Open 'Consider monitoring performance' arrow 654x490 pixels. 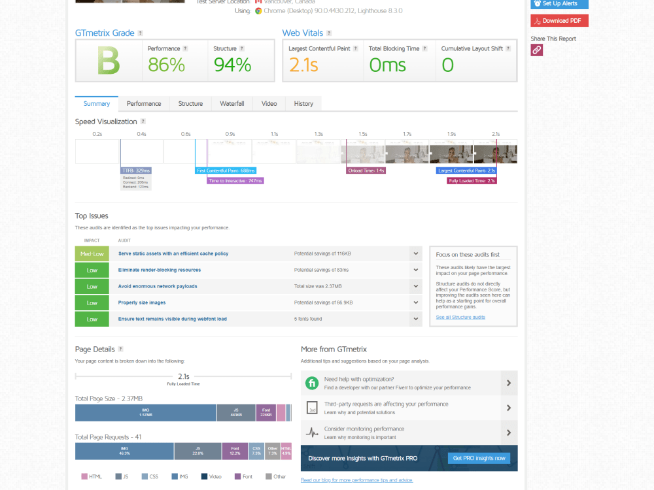coord(509,433)
